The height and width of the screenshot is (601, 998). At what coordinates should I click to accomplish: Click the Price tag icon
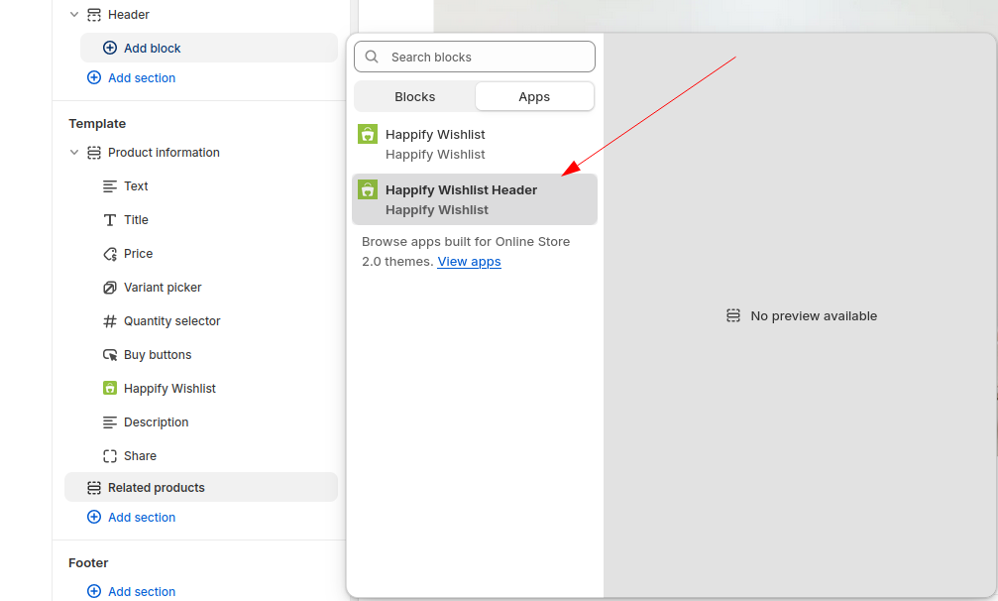coord(110,255)
